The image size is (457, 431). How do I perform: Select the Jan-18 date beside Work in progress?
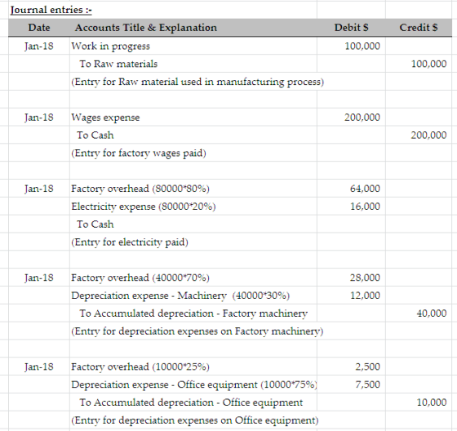39,46
